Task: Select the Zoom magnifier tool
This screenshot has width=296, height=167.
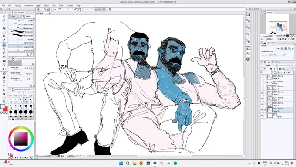Action: 4,17
